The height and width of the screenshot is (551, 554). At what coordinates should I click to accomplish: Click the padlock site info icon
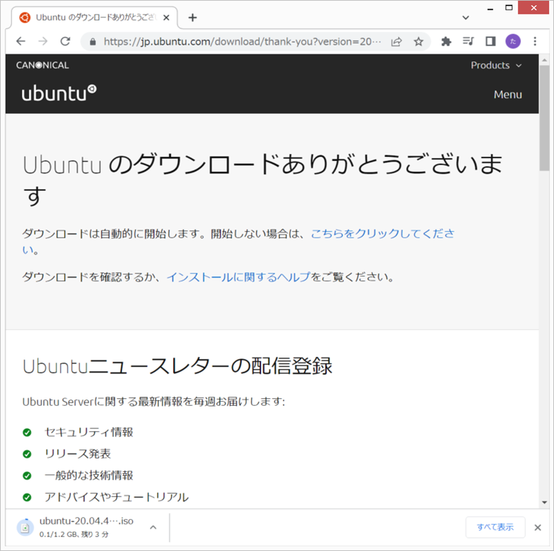[x=92, y=42]
